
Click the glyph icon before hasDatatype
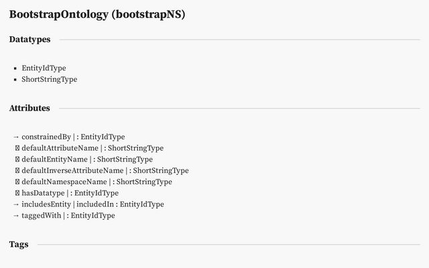[x=17, y=193]
